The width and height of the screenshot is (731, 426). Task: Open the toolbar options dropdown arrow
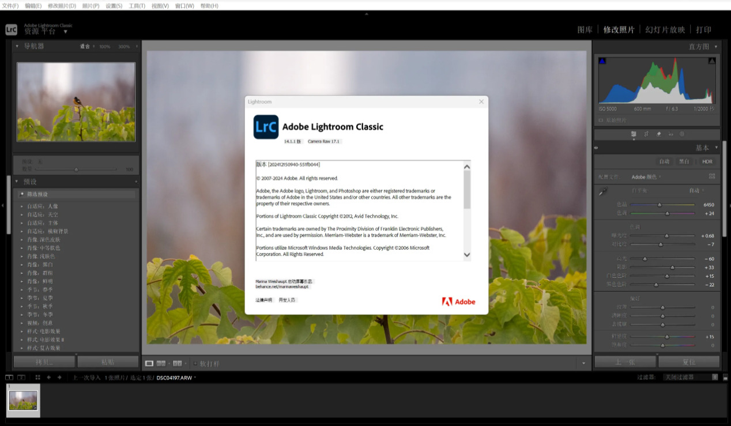583,363
